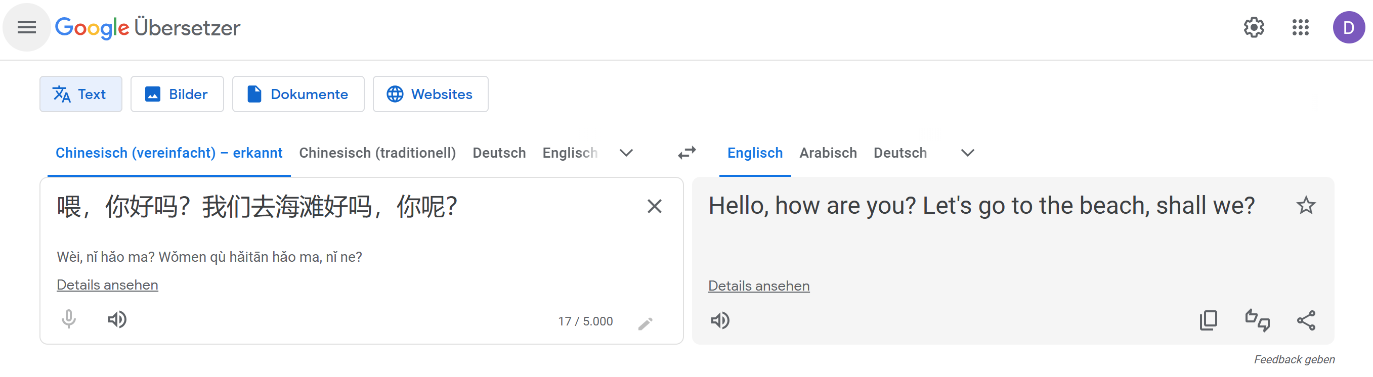Open the hamburger navigation menu
This screenshot has width=1373, height=377.
tap(26, 27)
